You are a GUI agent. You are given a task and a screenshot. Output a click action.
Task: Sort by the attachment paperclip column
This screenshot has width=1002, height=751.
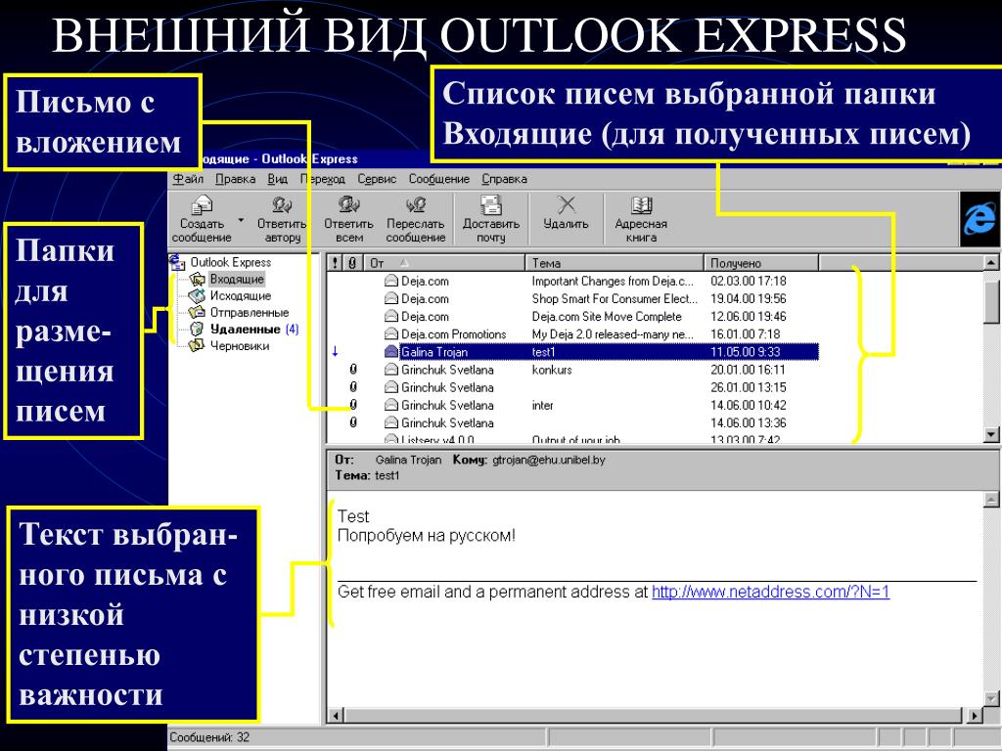(352, 262)
